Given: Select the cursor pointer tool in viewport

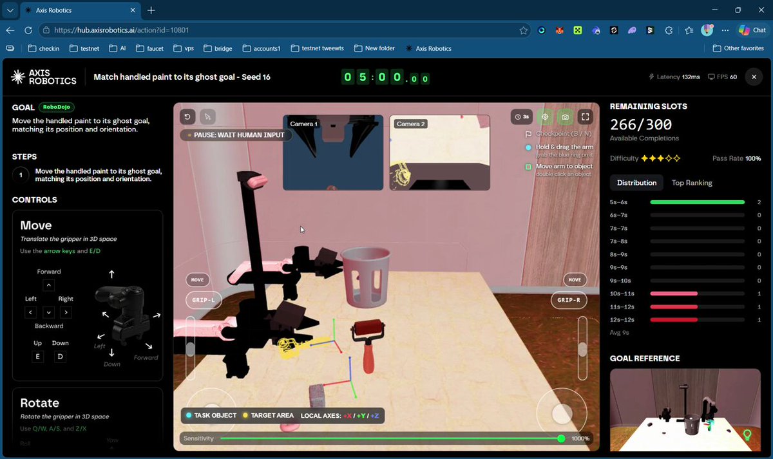Looking at the screenshot, I should 207,117.
